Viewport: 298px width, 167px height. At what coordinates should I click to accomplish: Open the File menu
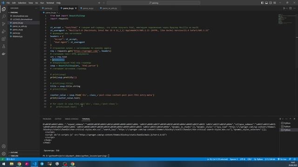tap(8, 3)
